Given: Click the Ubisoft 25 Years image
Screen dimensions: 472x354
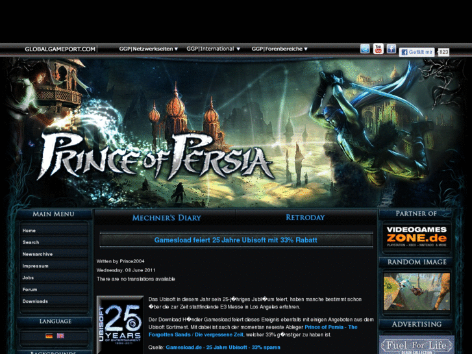Looking at the screenshot, I should (120, 325).
